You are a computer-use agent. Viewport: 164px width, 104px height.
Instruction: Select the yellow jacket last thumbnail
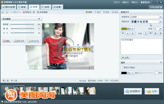(90, 91)
